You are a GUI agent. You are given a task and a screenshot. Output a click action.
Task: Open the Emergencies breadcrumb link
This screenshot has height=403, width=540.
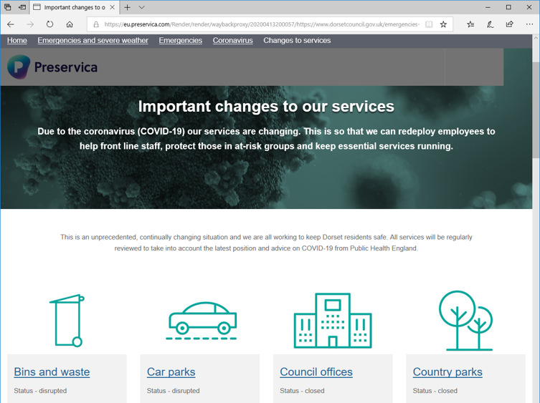tap(181, 41)
